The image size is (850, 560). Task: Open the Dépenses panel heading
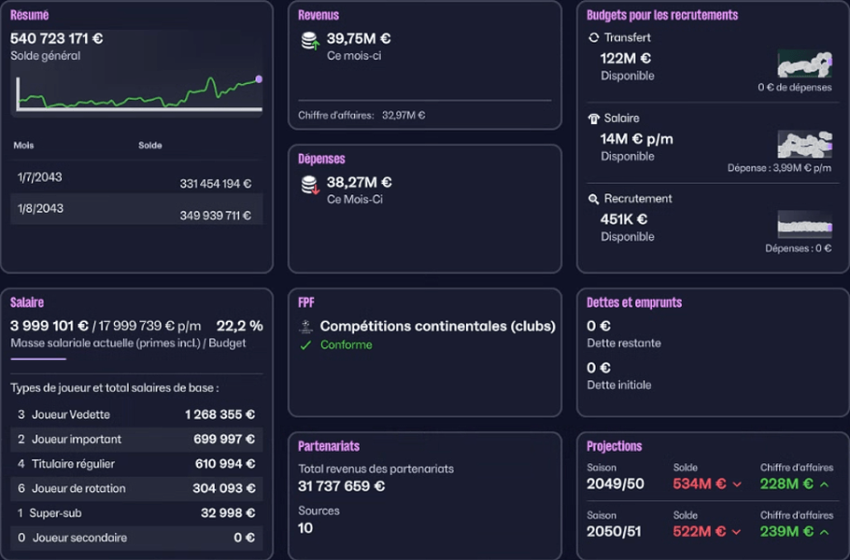321,159
